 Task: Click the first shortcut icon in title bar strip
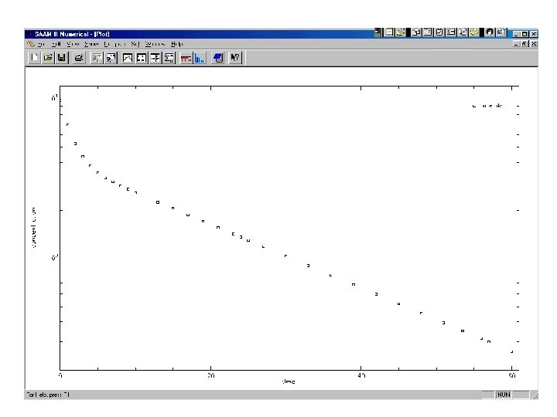[x=378, y=32]
